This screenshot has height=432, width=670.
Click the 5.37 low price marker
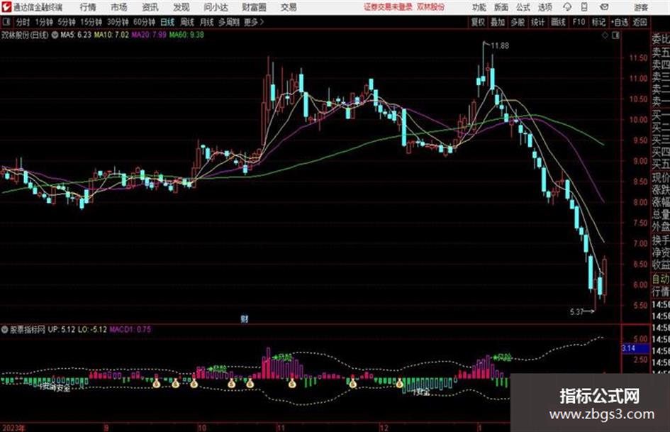coord(576,312)
